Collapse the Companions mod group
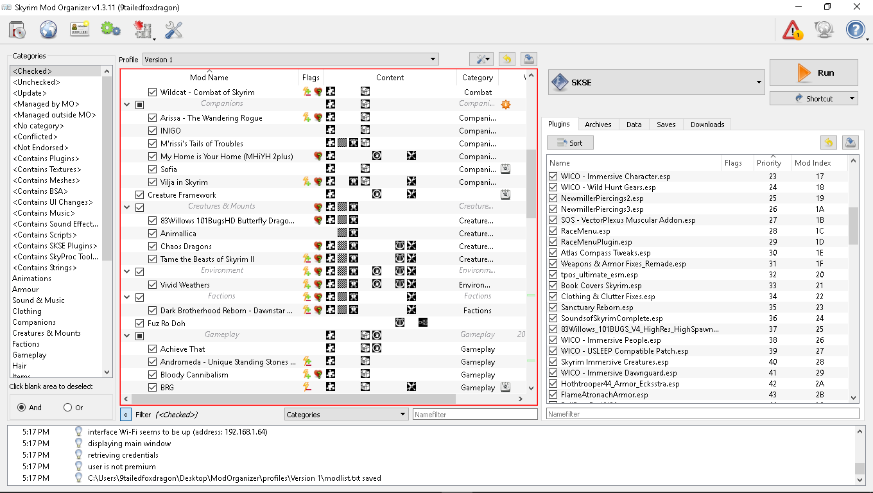The image size is (873, 493). (x=127, y=104)
